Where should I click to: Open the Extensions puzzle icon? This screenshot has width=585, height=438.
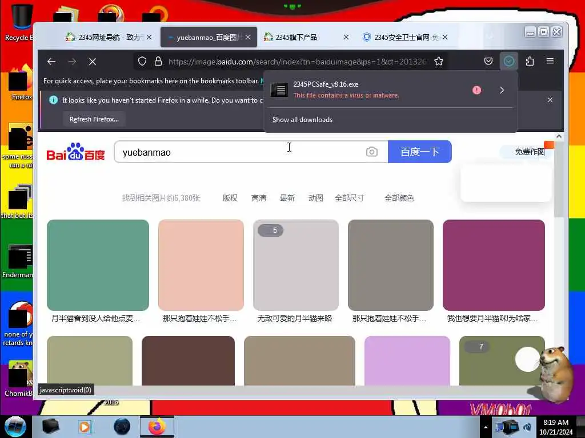pyautogui.click(x=530, y=62)
